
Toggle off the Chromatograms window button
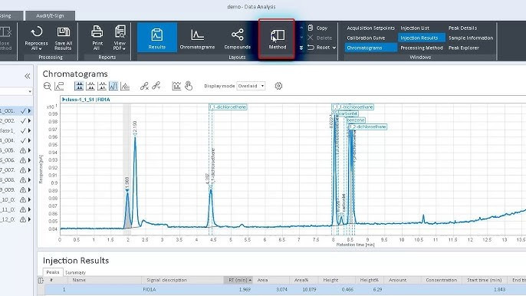370,48
